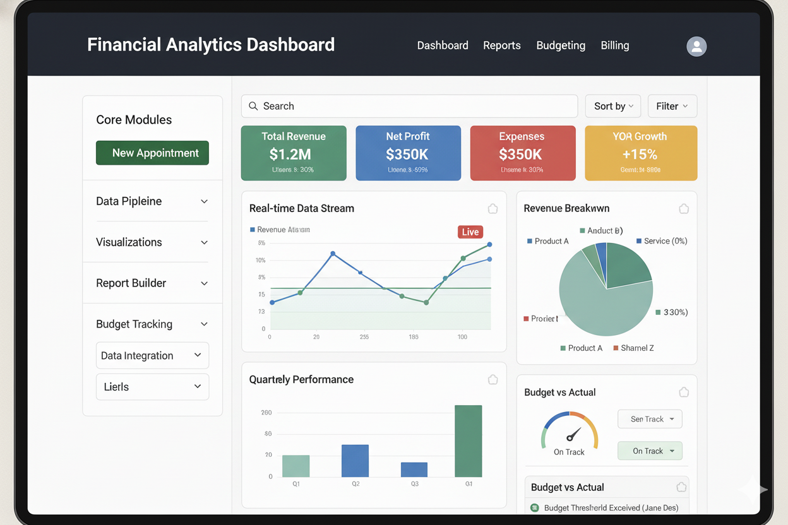Switch to the Reports tab
788x525 pixels.
pyautogui.click(x=501, y=45)
